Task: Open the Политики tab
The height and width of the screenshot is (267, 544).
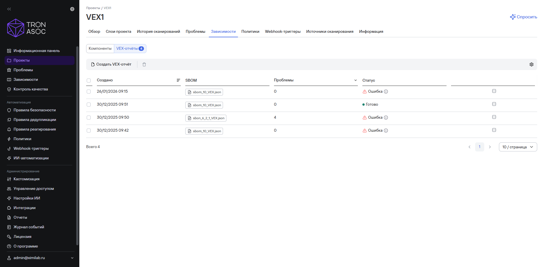Action: pos(250,31)
